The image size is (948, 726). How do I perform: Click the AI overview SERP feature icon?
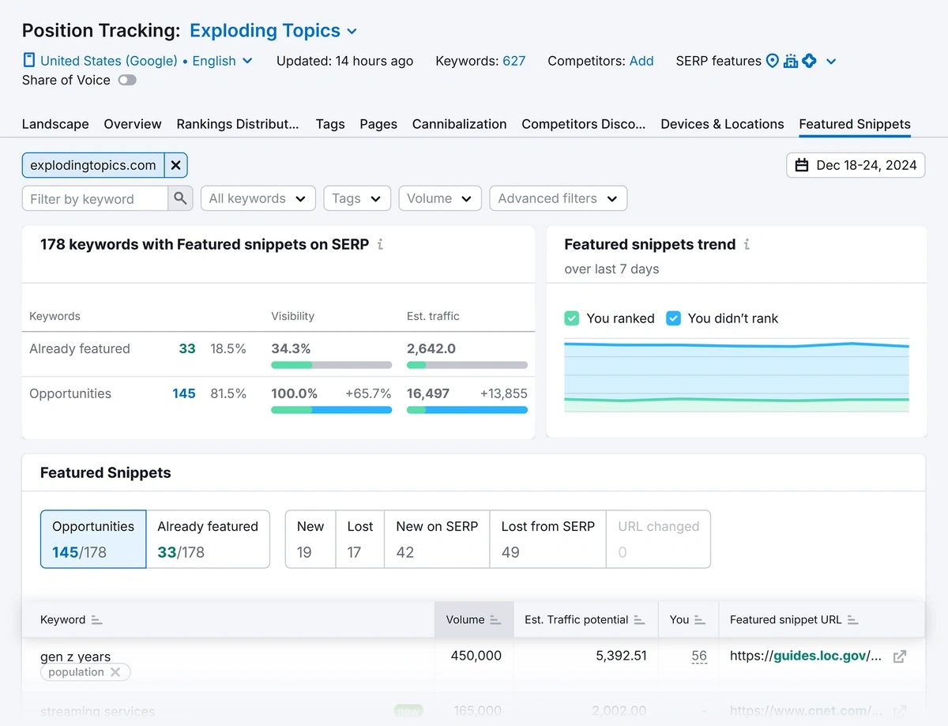point(809,61)
